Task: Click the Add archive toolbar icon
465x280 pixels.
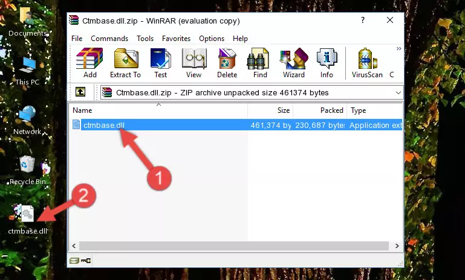Action: (x=89, y=63)
